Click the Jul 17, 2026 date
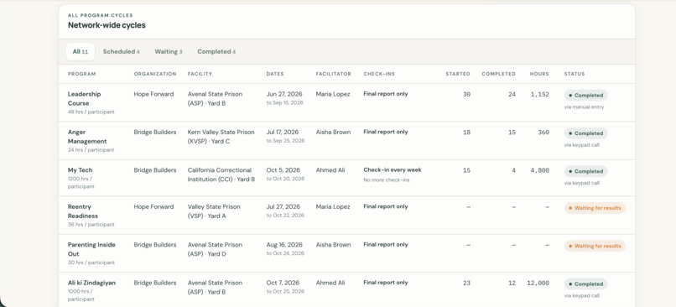Screen dimensions: 676x307 coord(283,132)
